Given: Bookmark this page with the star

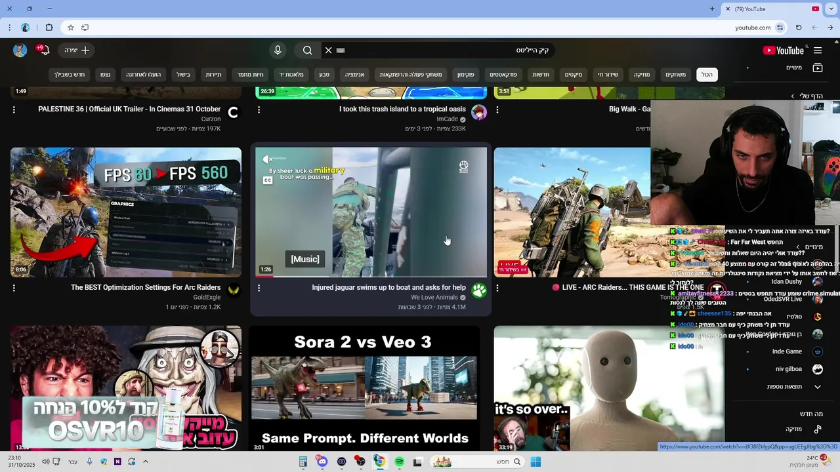Looking at the screenshot, I should (71, 28).
